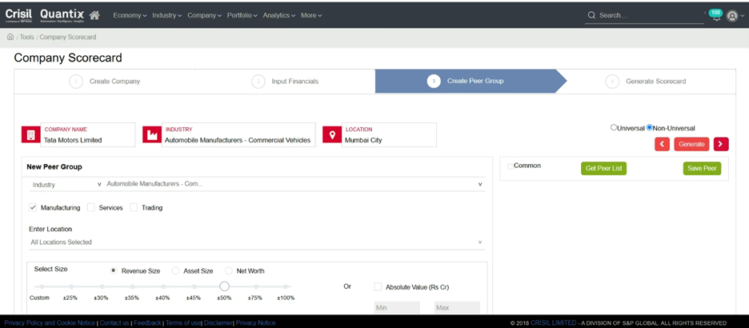Image resolution: width=749 pixels, height=328 pixels.
Task: Go forward with the red right arrow button
Action: [x=721, y=144]
